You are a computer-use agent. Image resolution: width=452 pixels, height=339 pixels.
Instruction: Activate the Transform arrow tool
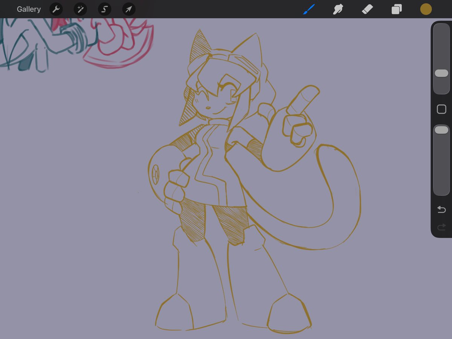(x=129, y=9)
